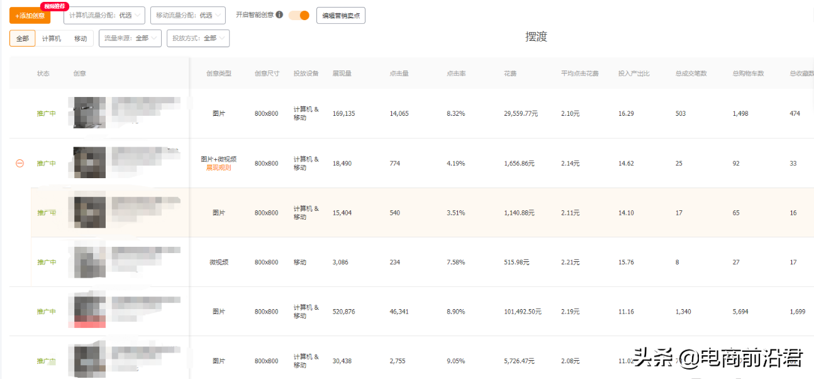Click the 点击率 column header

455,74
